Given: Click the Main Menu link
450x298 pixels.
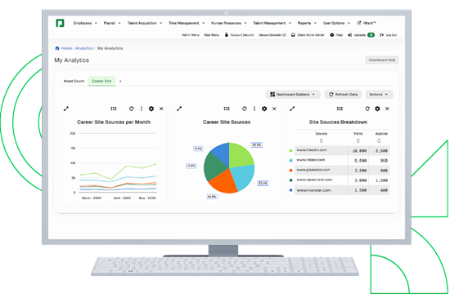Looking at the screenshot, I should pos(212,35).
